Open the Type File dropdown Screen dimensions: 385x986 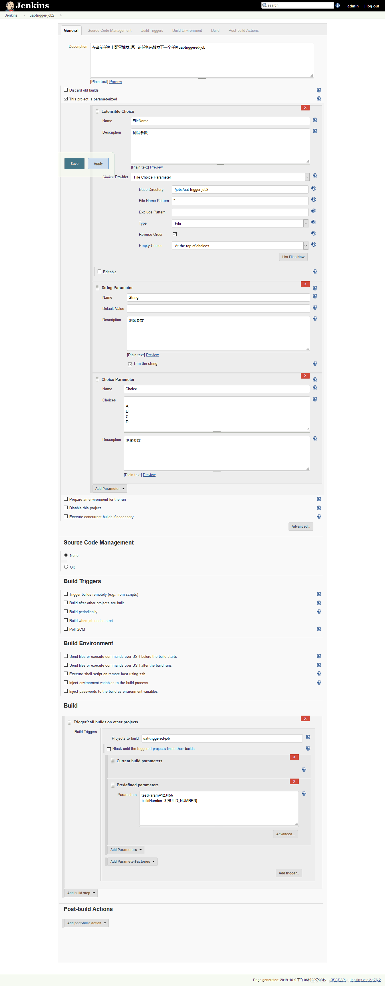pos(240,223)
